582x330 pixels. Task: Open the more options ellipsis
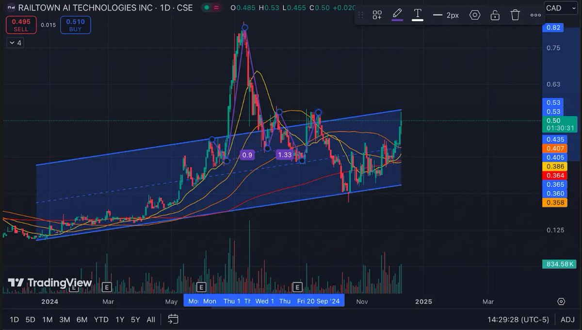point(535,15)
